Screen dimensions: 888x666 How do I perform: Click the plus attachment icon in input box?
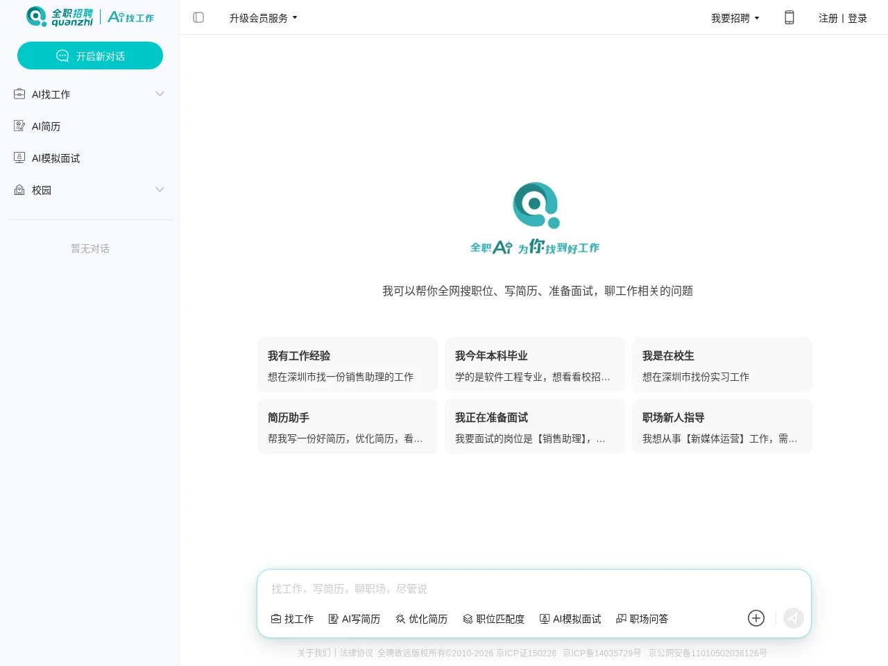point(756,618)
